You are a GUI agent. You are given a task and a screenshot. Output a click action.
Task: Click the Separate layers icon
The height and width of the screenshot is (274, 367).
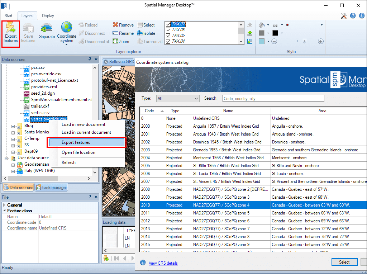(x=47, y=30)
